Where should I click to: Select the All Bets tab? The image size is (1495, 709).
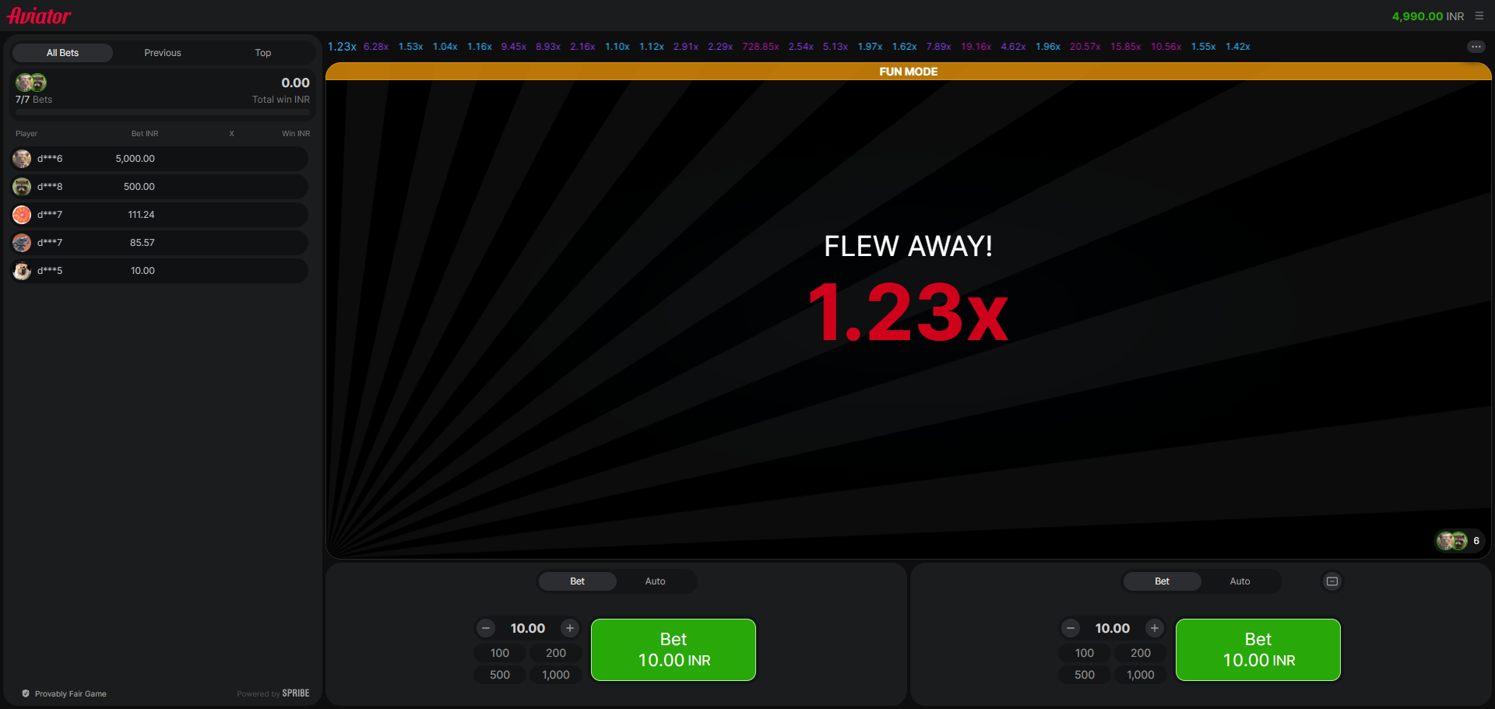(x=62, y=52)
